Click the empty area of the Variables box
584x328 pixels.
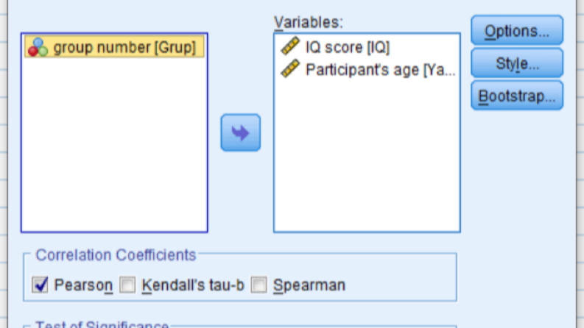367,156
